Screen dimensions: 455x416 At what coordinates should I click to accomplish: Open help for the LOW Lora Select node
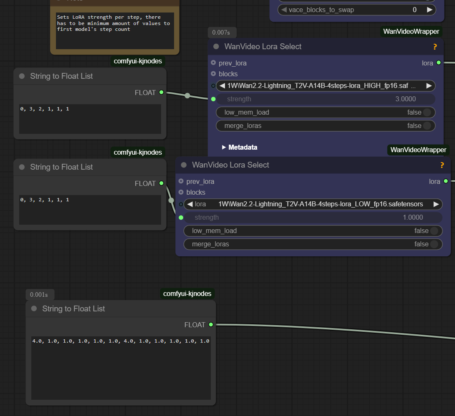442,165
